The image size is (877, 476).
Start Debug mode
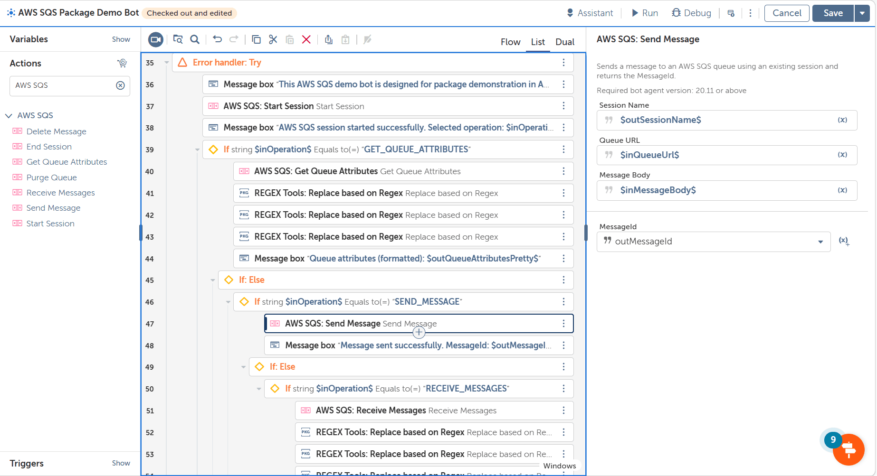[691, 13]
